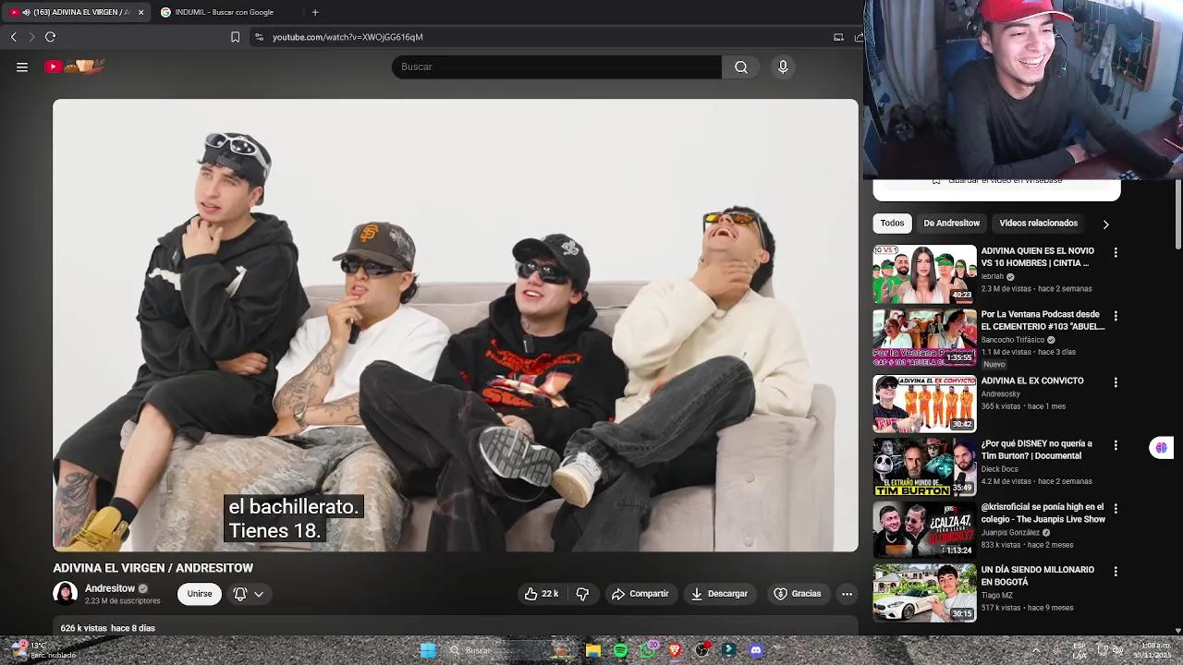Open Brave browser from taskbar
The height and width of the screenshot is (665, 1183).
[x=675, y=650]
